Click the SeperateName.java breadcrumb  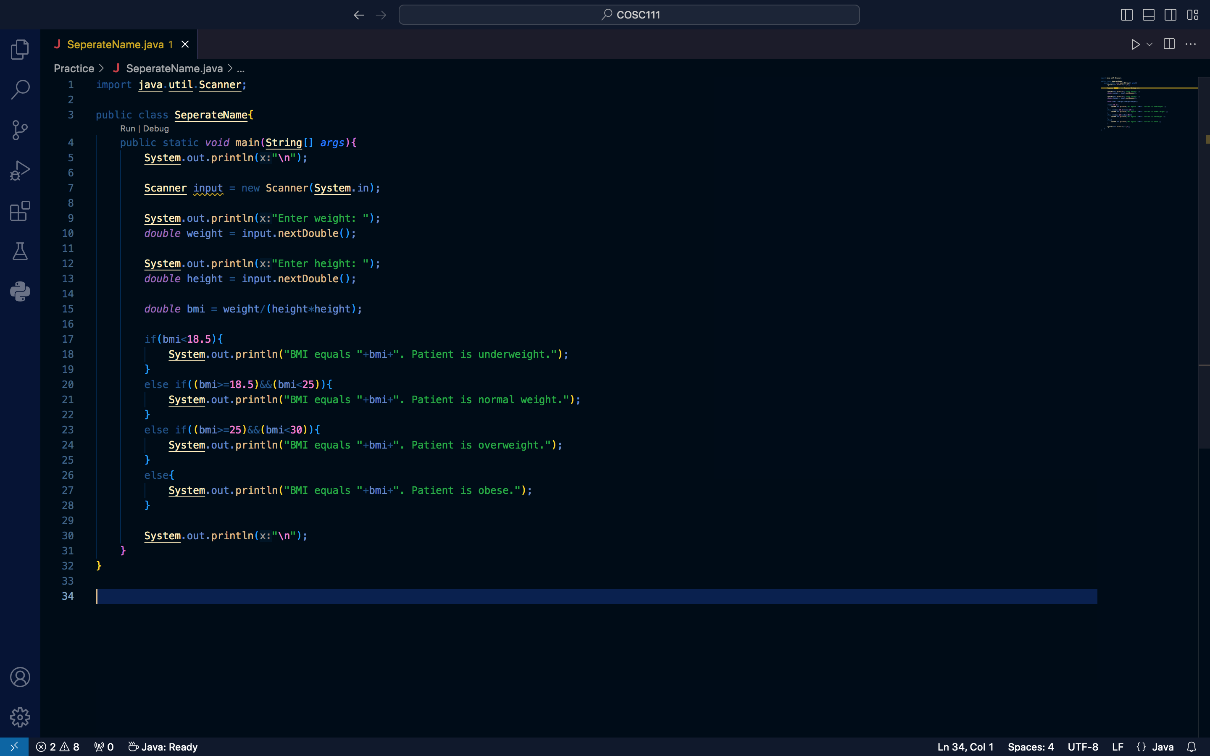point(174,68)
